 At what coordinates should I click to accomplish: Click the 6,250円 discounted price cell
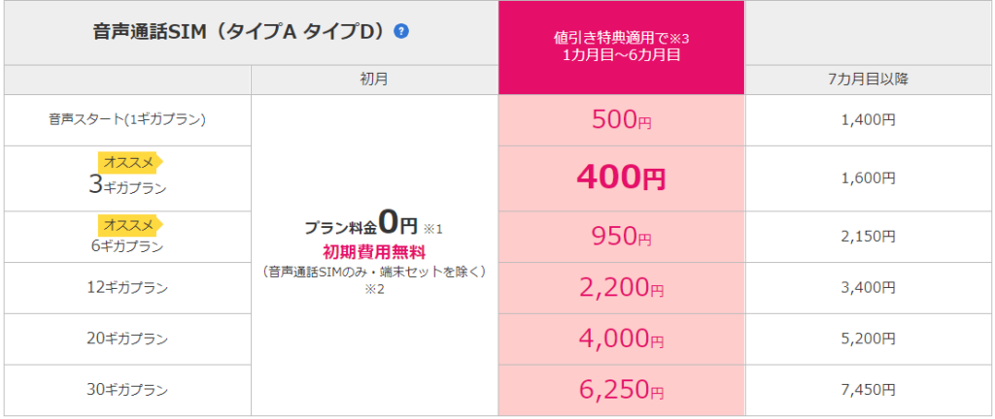coord(621,390)
